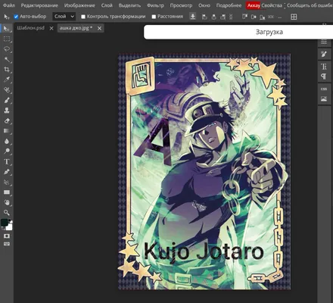Uncheck the Авто-выбор checkbox
The image size is (333, 303).
tap(16, 17)
